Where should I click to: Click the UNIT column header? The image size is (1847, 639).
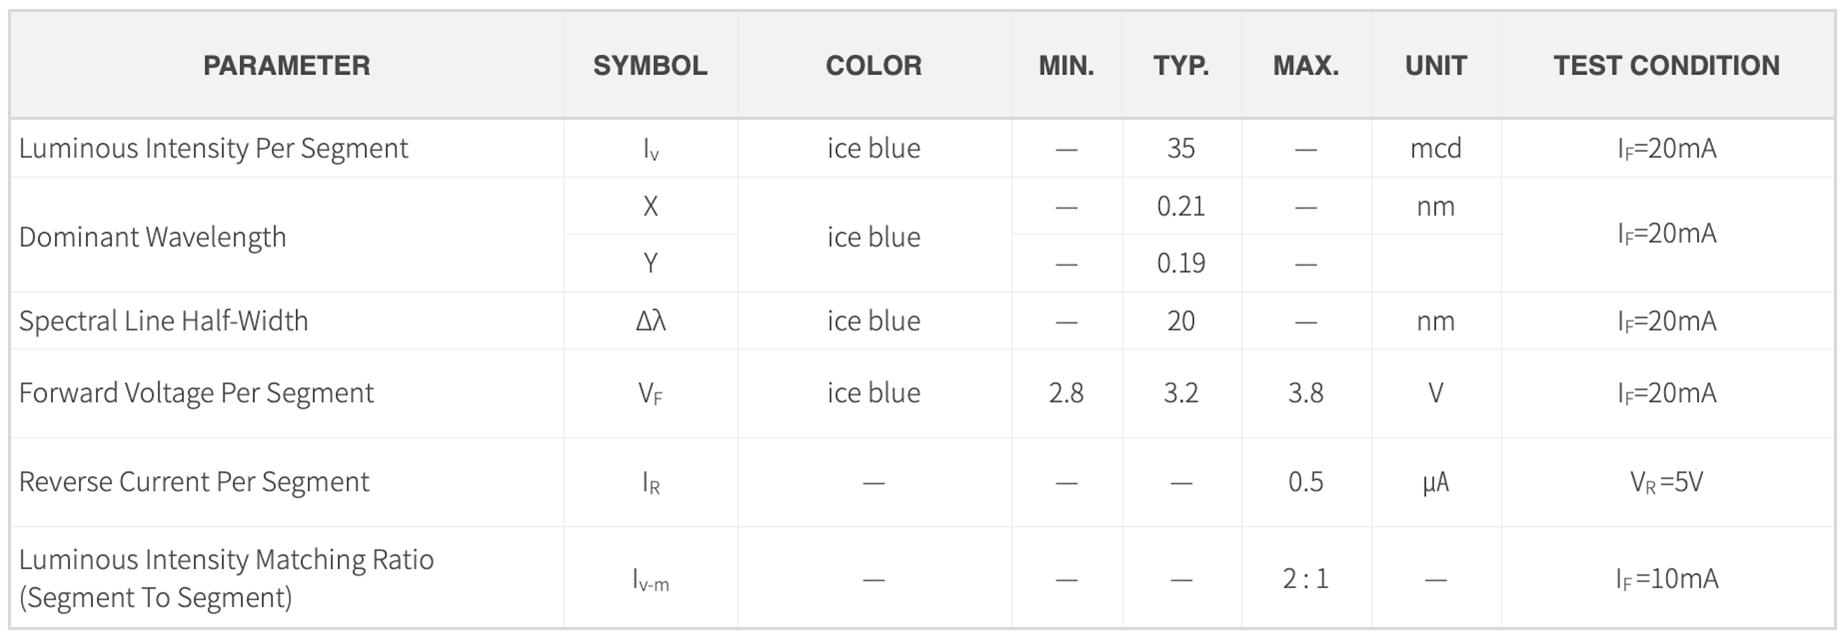click(1435, 65)
